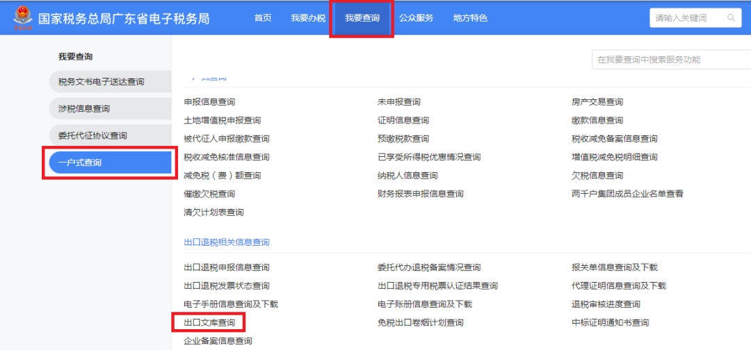The width and height of the screenshot is (751, 350).
Task: Open 涉税信息查询 sidebar item
Action: [x=110, y=108]
